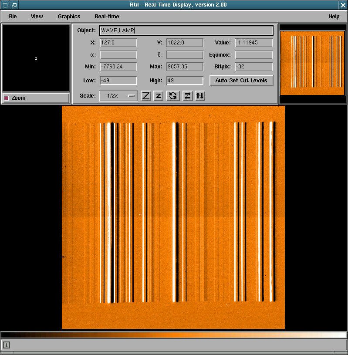Open the window menu icon in the title bar
The height and width of the screenshot is (355, 348).
(x=5, y=5)
